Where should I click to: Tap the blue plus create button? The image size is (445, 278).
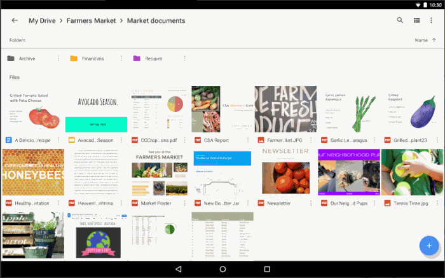click(429, 246)
